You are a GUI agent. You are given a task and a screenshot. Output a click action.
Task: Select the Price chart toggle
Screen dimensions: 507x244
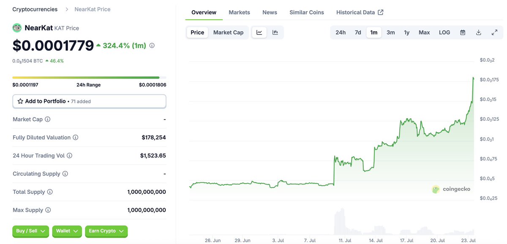click(197, 33)
